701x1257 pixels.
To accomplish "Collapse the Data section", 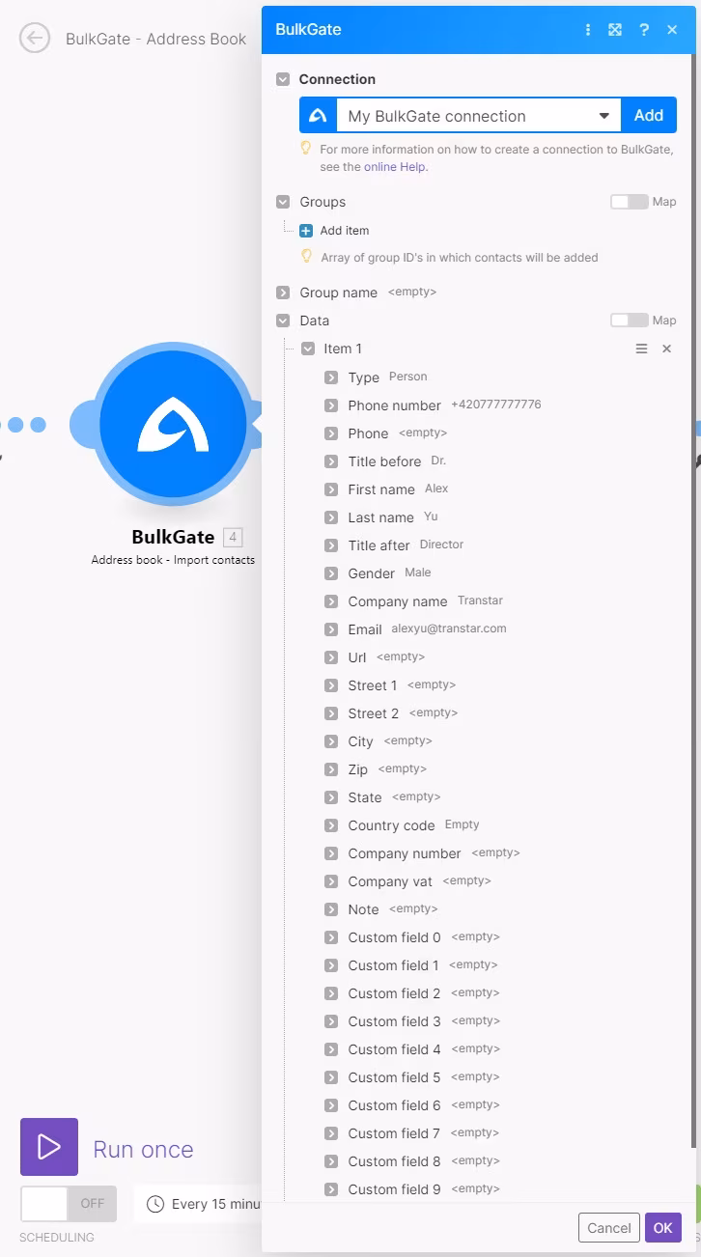I will pos(283,321).
